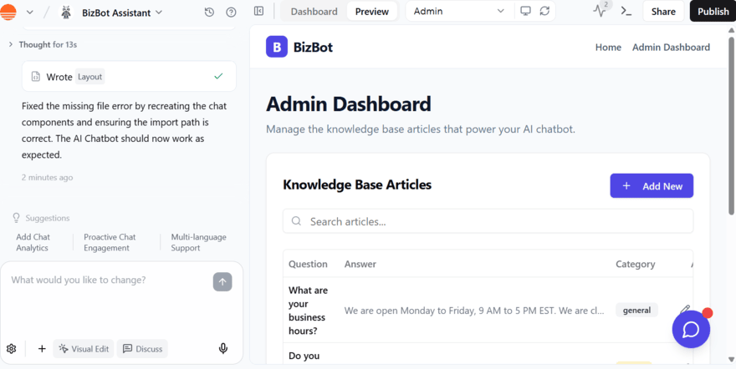Click the orange app logo icon

tap(8, 12)
